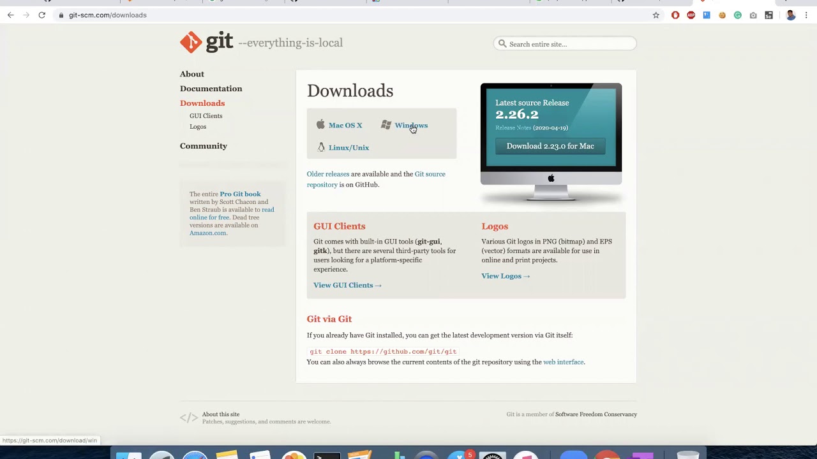Viewport: 817px width, 459px height.
Task: Click the git clone command text
Action: pyautogui.click(x=383, y=351)
